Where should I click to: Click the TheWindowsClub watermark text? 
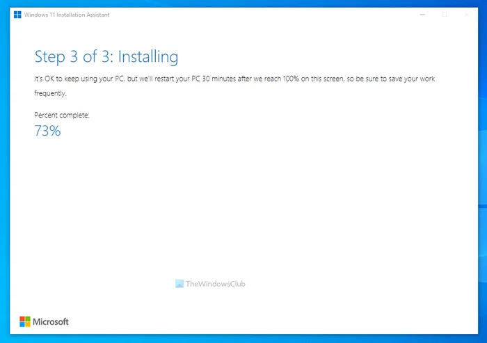click(215, 284)
